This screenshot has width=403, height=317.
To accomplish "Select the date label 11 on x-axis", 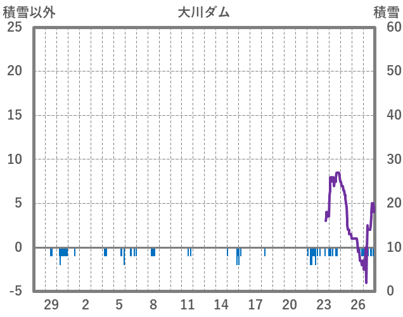I will point(187,303).
